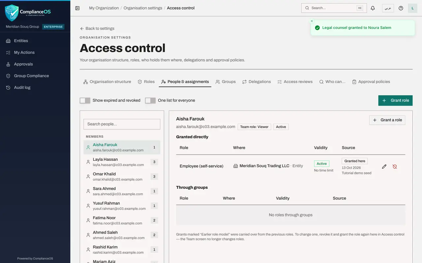Toggle Show expired and revoked switch
Screen dimensions: 422x263
click(85, 101)
